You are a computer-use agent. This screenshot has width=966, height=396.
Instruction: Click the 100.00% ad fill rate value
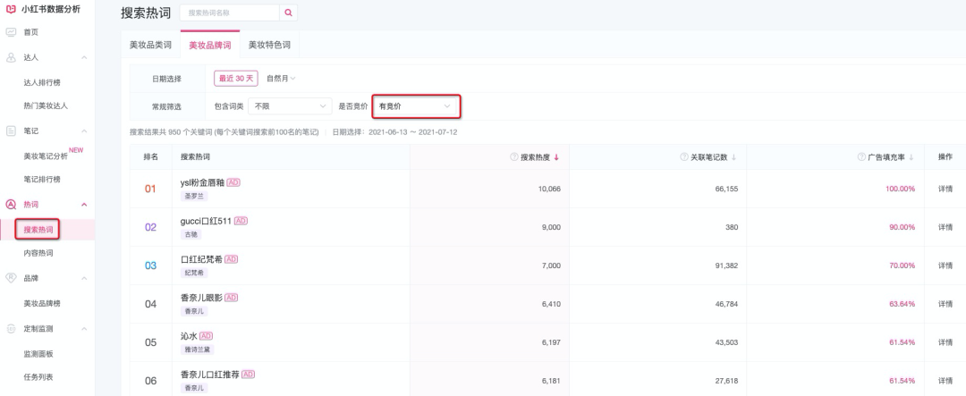pyautogui.click(x=900, y=189)
